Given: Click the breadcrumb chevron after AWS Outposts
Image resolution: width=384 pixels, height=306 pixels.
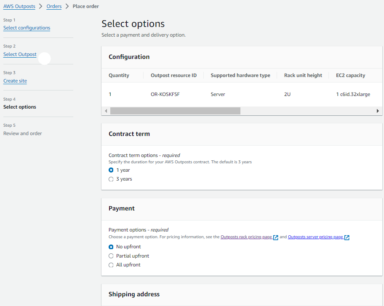Looking at the screenshot, I should (x=41, y=6).
